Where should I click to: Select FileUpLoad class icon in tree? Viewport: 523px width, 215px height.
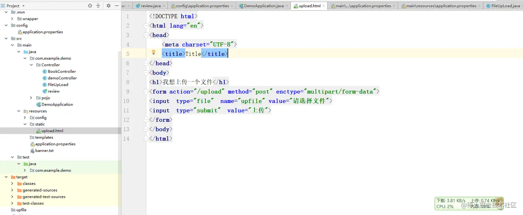(x=45, y=85)
